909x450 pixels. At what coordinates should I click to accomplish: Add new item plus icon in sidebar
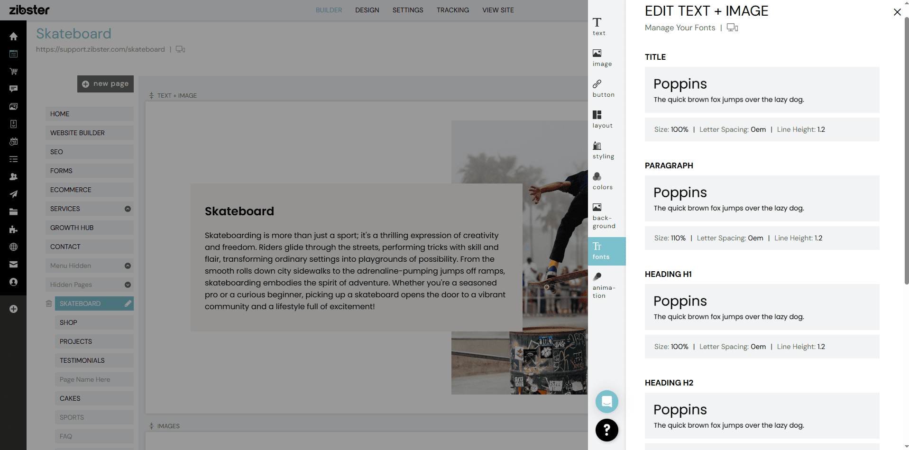click(x=13, y=309)
